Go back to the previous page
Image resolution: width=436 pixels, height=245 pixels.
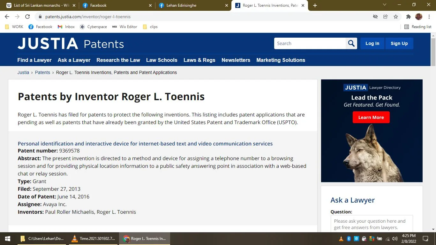click(7, 17)
